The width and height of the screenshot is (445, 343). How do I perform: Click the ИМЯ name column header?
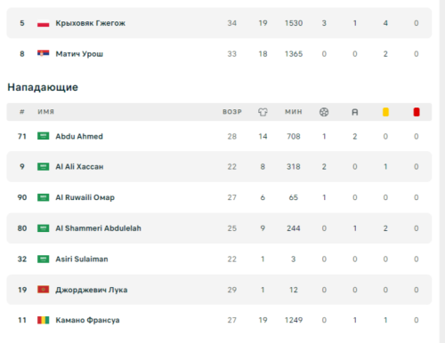(x=46, y=112)
